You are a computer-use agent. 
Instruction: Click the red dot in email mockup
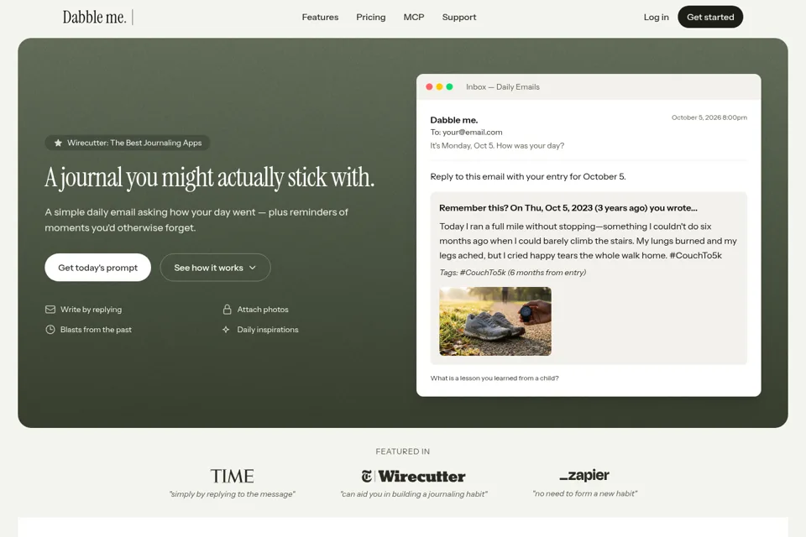click(x=429, y=87)
